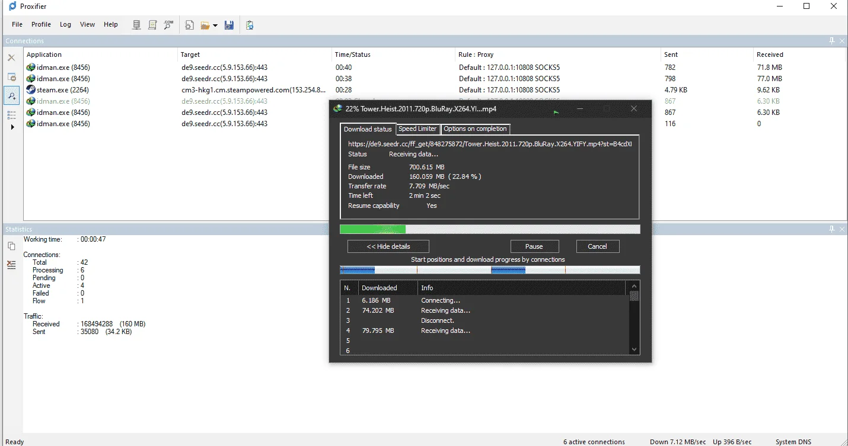Click 6 active connections in status bar
Image resolution: width=848 pixels, height=446 pixels.
click(594, 442)
